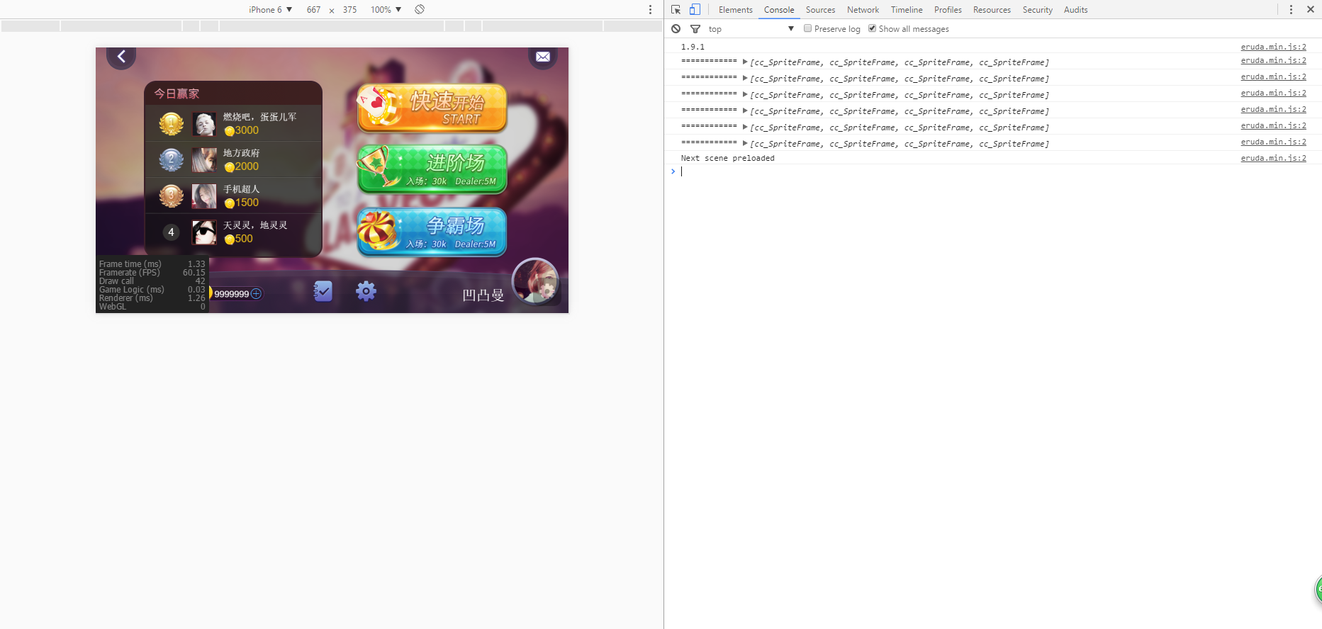Viewport: 1322px width, 629px height.
Task: Edit the viewport height field 375
Action: [349, 10]
